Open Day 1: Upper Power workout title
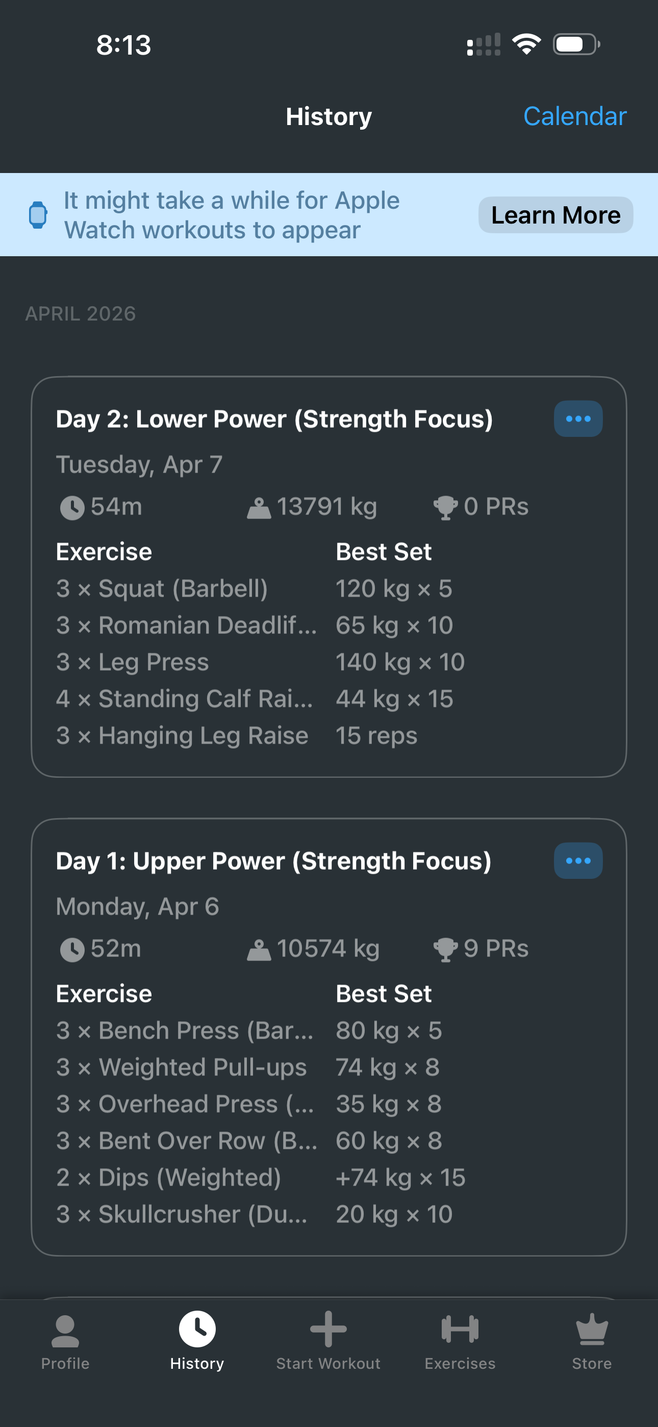Image resolution: width=658 pixels, height=1427 pixels. 273,862
